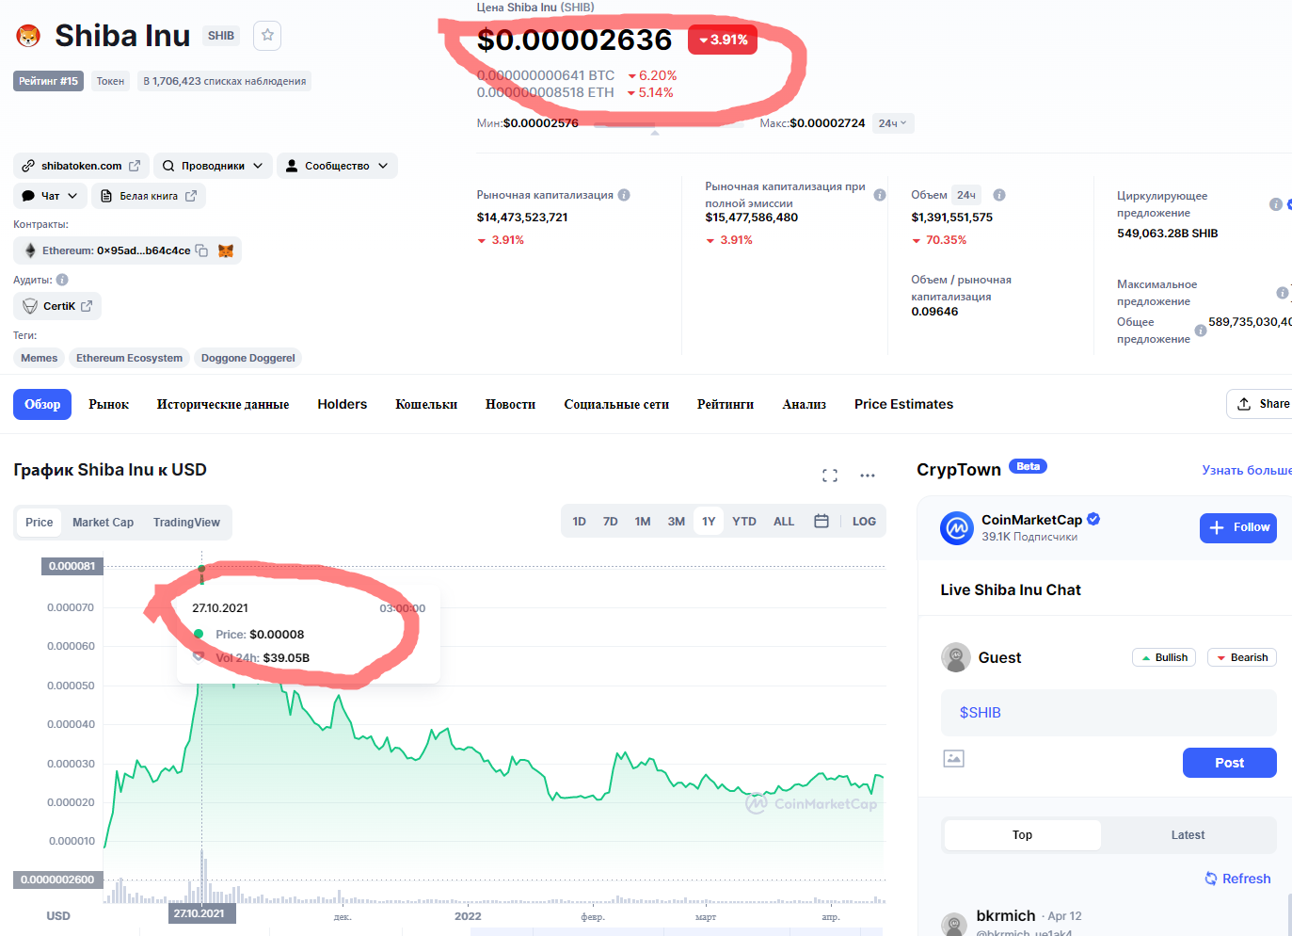Select the 1M chart range

643,522
